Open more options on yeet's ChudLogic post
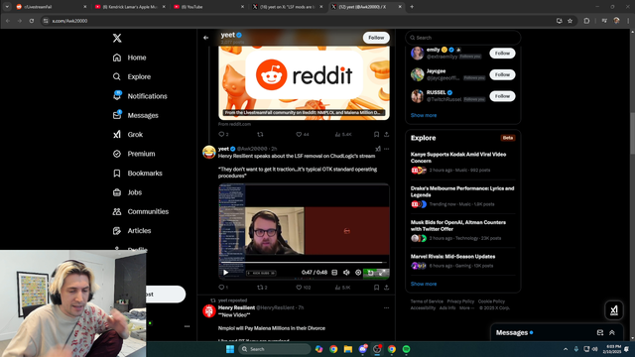 pyautogui.click(x=387, y=149)
